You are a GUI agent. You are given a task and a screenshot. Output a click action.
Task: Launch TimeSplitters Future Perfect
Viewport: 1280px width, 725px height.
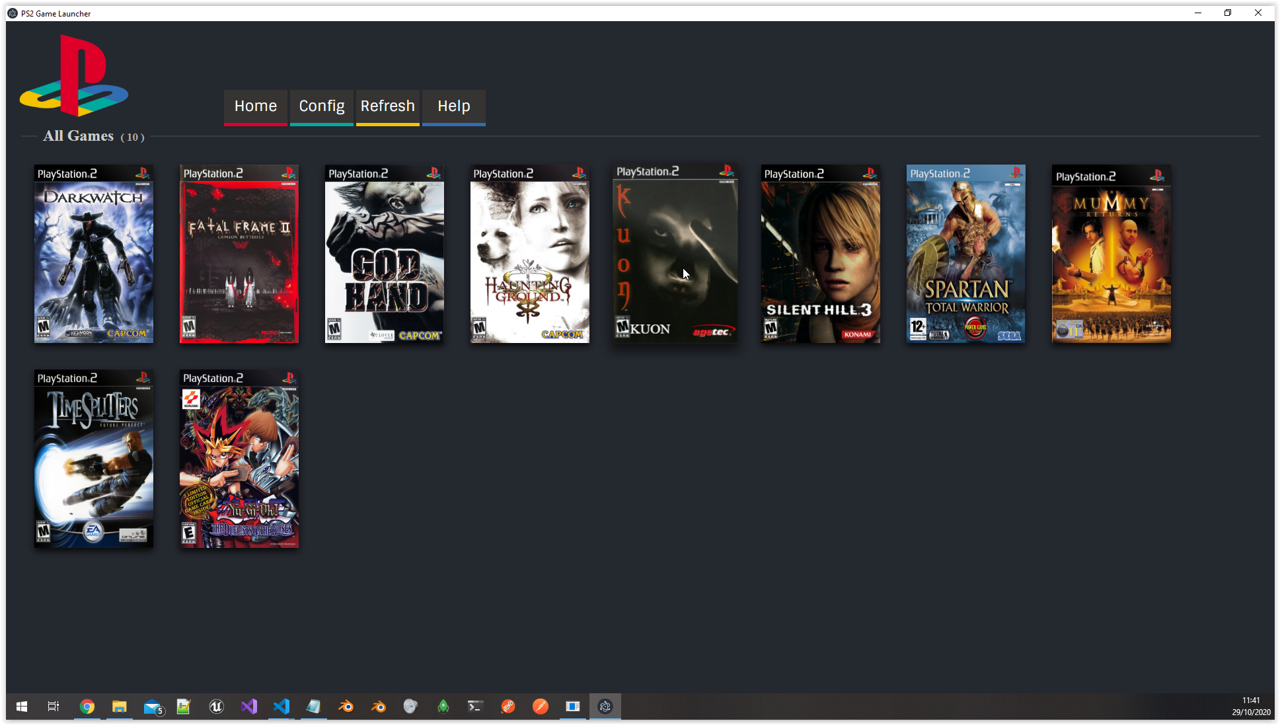tap(94, 459)
